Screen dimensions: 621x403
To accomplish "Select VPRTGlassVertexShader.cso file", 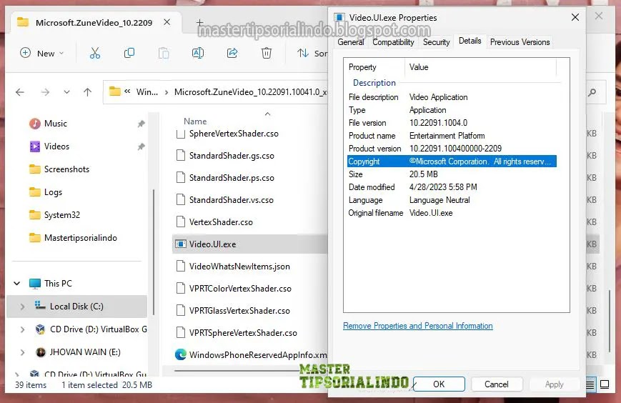I will [239, 311].
